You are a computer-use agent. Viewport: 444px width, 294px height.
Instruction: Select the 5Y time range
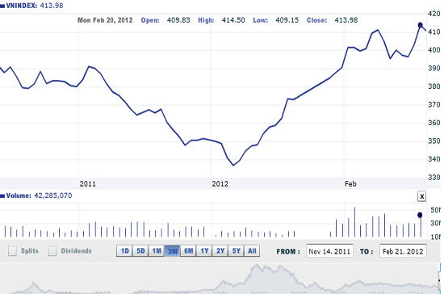tap(236, 251)
